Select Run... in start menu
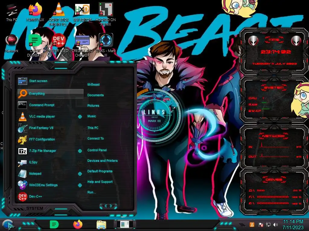This screenshot has height=231, width=309. [91, 192]
